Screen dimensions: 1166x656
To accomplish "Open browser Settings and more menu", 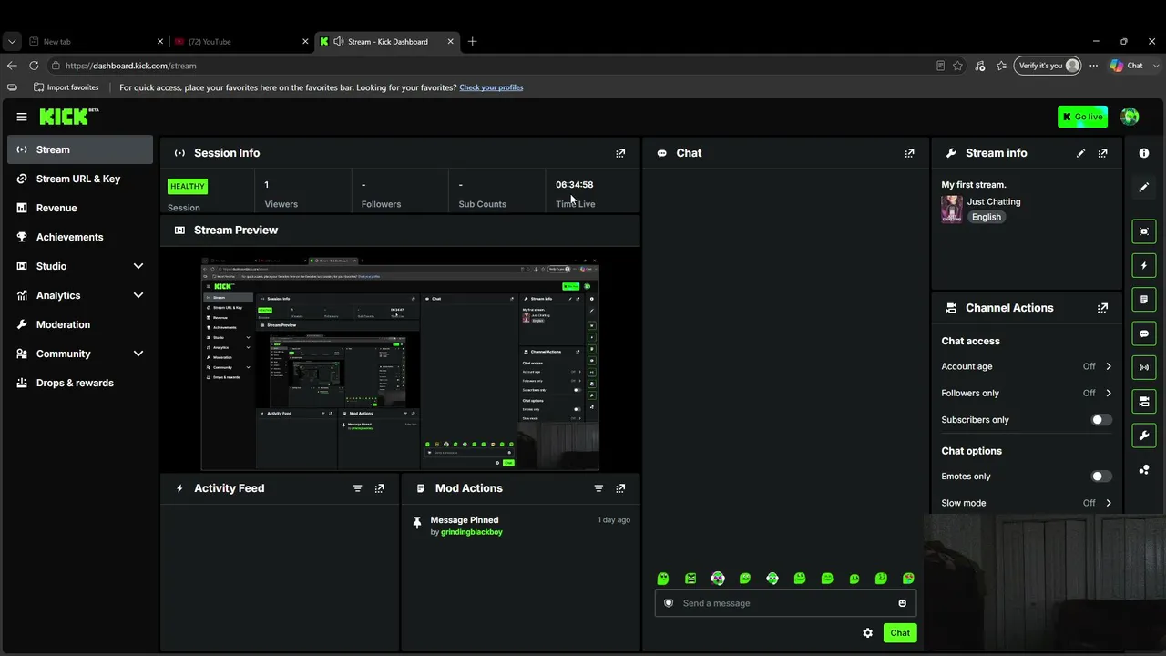I will coord(1094,66).
